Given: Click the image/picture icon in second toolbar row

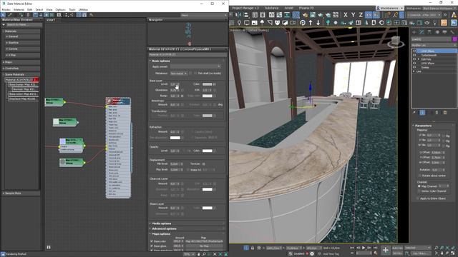Looking at the screenshot, I should point(255,23).
